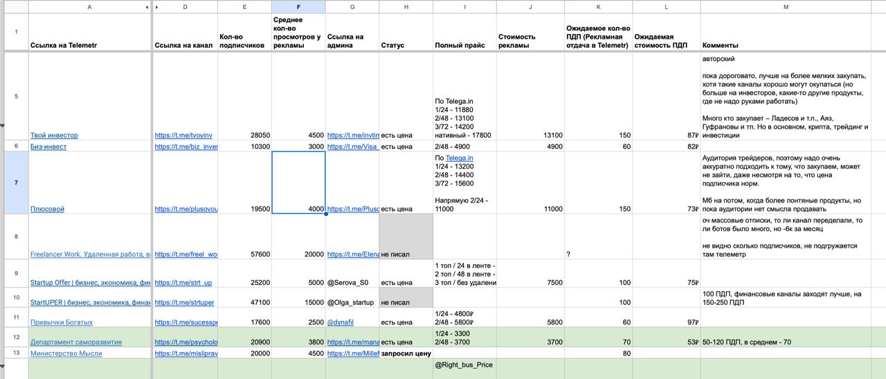Open the https://t.me/freel_wo channel link
This screenshot has width=886, height=379.
(x=186, y=255)
